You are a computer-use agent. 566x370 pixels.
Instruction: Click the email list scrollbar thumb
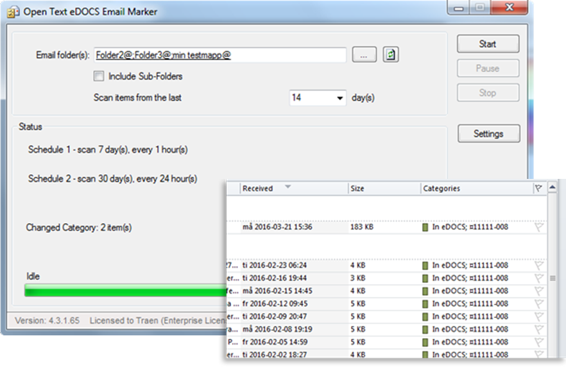coord(553,278)
